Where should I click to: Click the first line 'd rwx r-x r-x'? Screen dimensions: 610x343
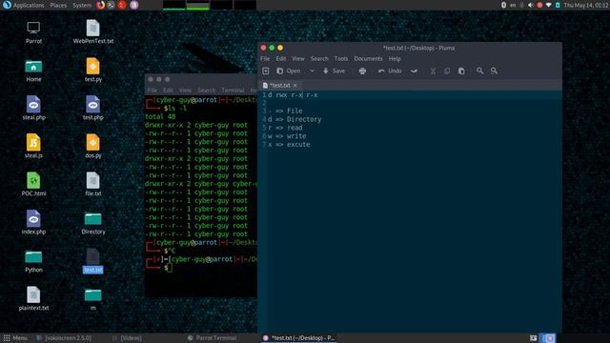tap(293, 95)
